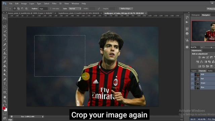This screenshot has width=215, height=121.
Task: Open the File menu
Action: pyautogui.click(x=11, y=4)
